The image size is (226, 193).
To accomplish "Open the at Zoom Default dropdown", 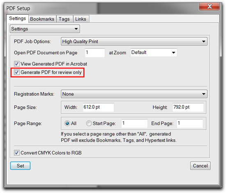I will point(154,53).
